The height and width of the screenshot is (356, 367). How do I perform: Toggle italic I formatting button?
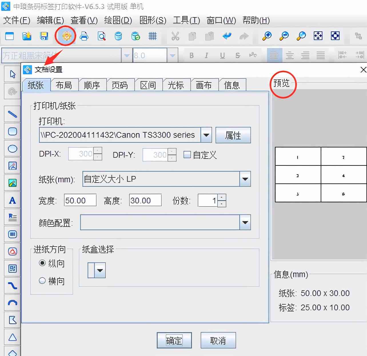pos(206,55)
